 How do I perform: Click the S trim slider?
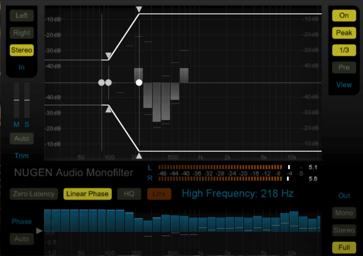click(x=27, y=100)
